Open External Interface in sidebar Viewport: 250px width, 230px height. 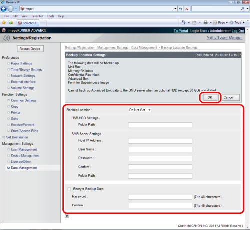pos(23,82)
